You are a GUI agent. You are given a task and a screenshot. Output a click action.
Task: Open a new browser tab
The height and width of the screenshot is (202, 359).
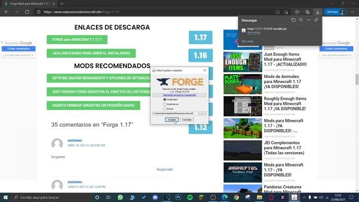(62, 4)
